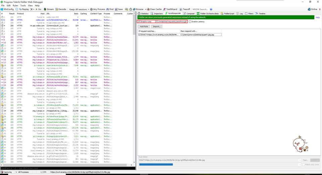Check Enable Latency checkbox
The height and width of the screenshot is (175, 322).
point(190,21)
